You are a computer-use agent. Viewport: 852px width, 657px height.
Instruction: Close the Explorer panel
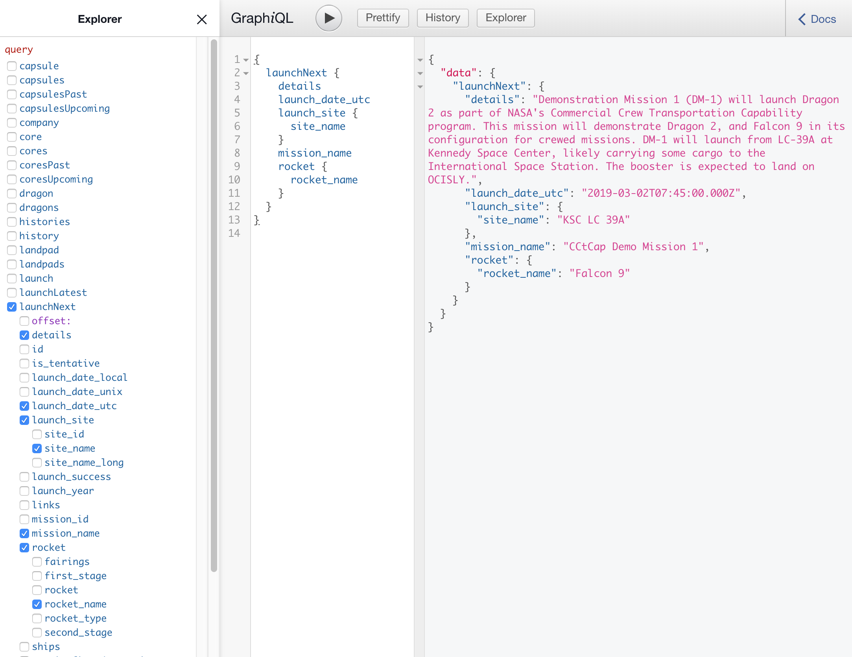click(202, 19)
